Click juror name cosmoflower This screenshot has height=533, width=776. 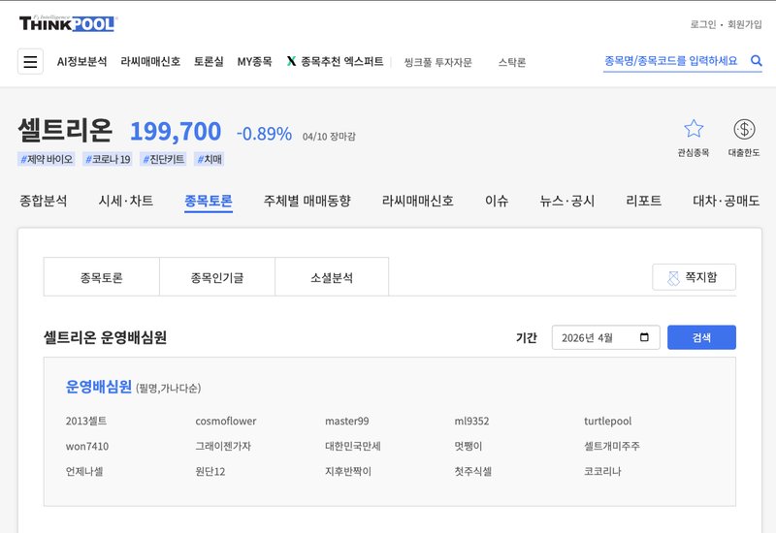[226, 421]
